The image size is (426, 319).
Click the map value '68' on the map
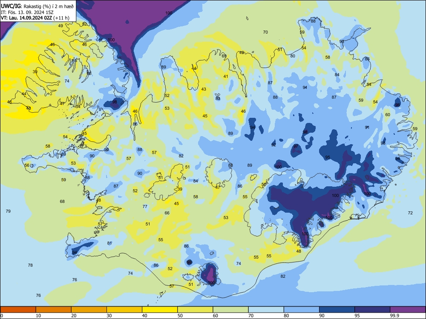[62, 201]
